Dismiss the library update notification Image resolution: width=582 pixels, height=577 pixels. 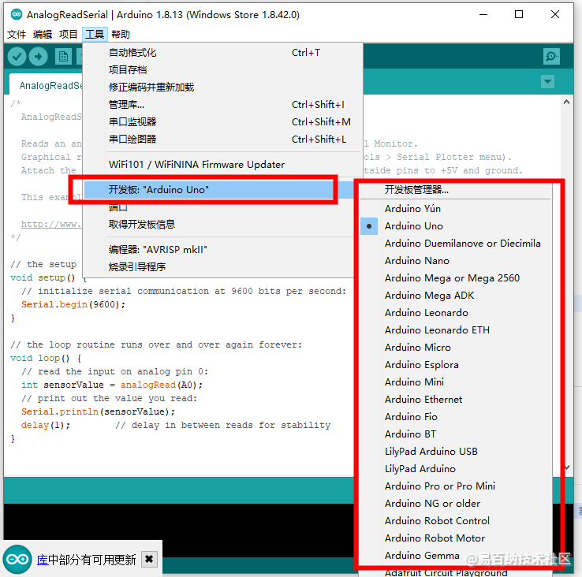pyautogui.click(x=149, y=559)
